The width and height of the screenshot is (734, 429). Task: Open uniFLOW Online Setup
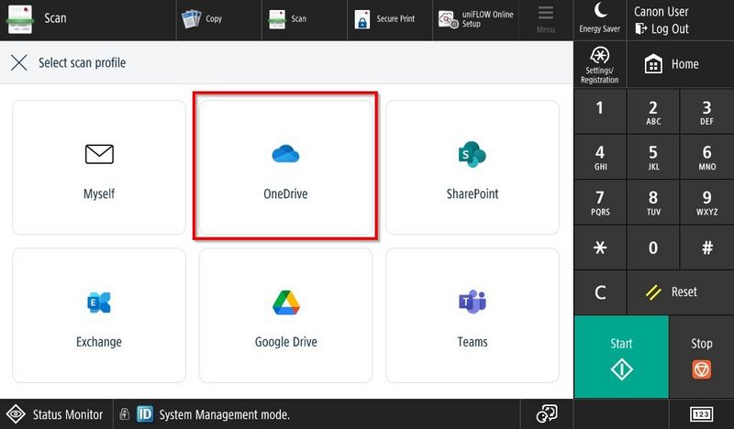coord(475,18)
